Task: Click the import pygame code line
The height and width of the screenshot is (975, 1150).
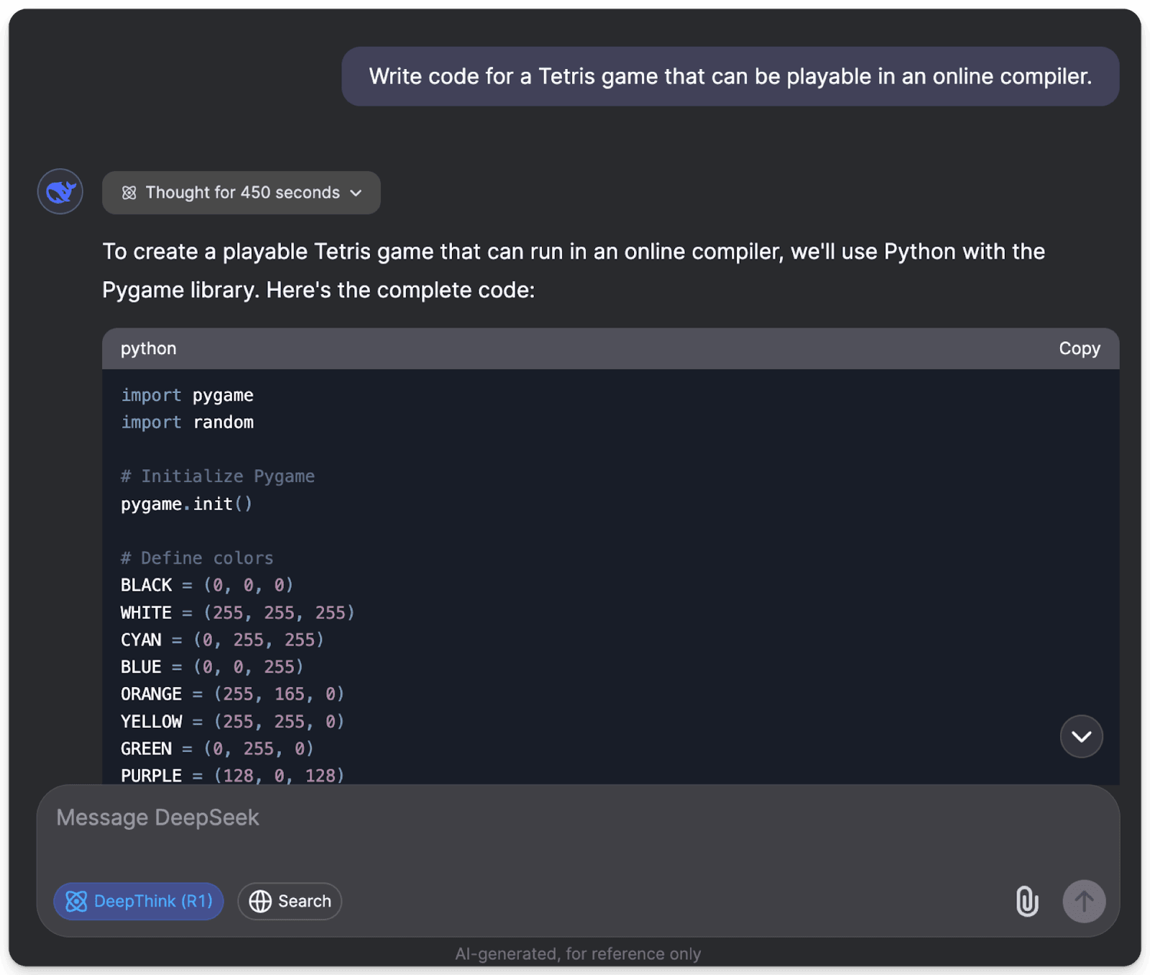Action: point(187,395)
